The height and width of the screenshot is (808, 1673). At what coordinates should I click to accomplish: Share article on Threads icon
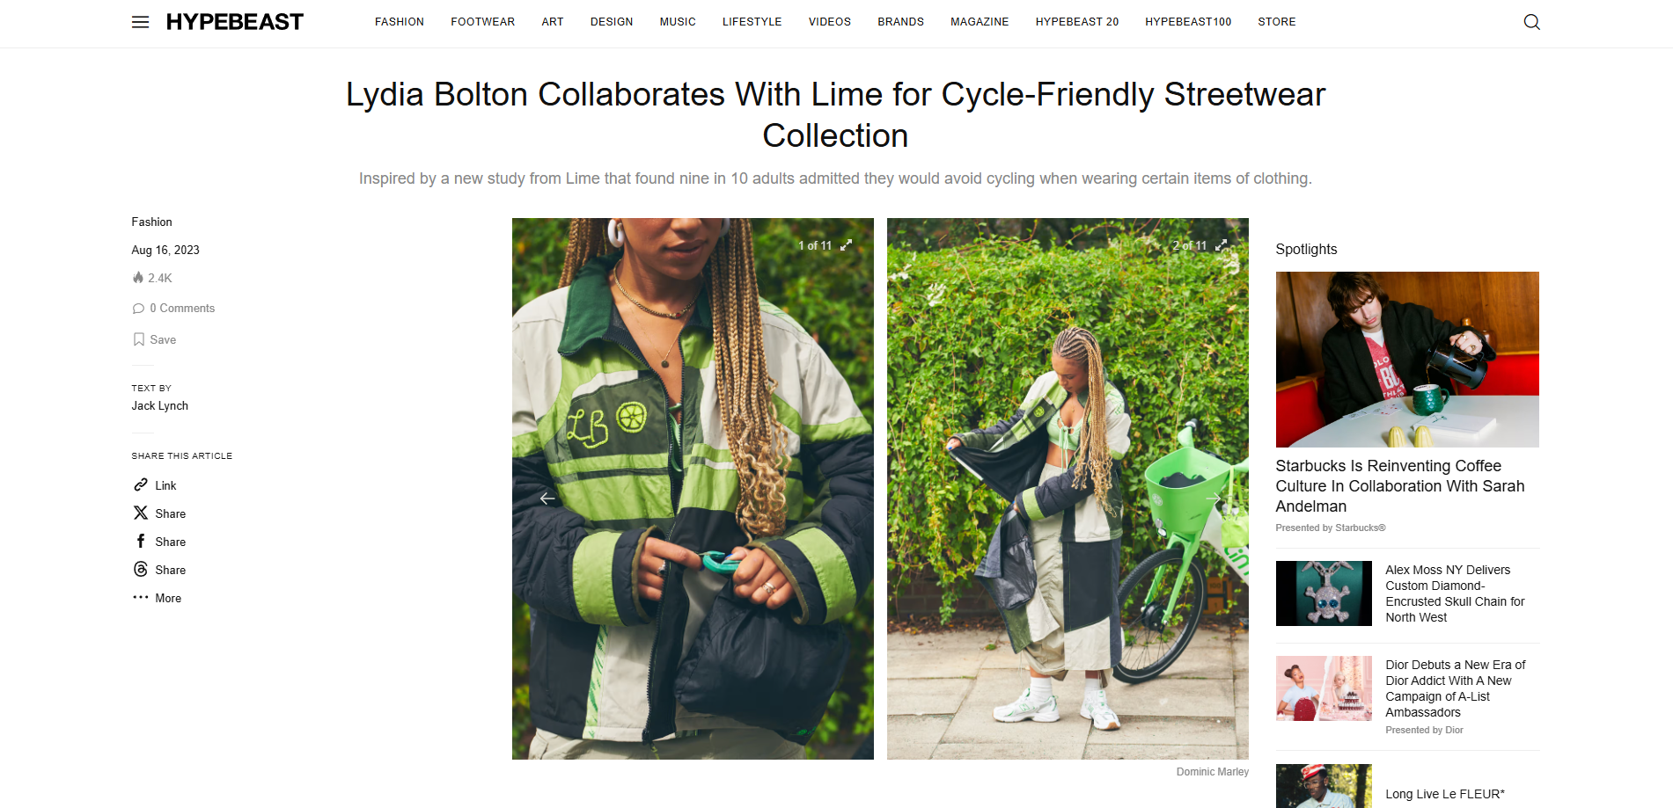[x=141, y=569]
